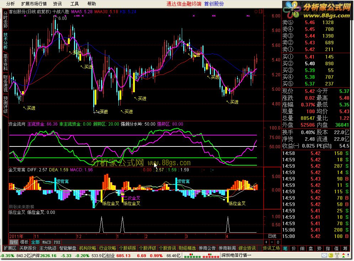Open the 扩展市场行情 menu
Screen dimensions: 354x261
34,4
